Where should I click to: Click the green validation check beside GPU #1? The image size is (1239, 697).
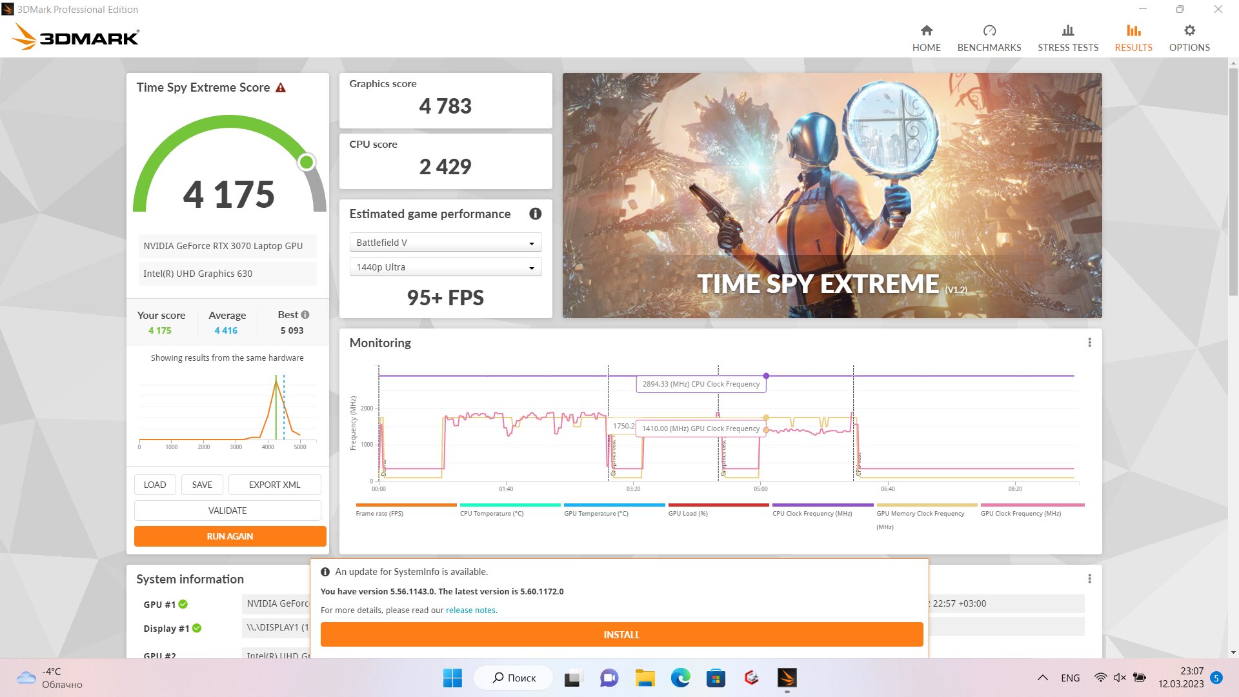coord(183,604)
